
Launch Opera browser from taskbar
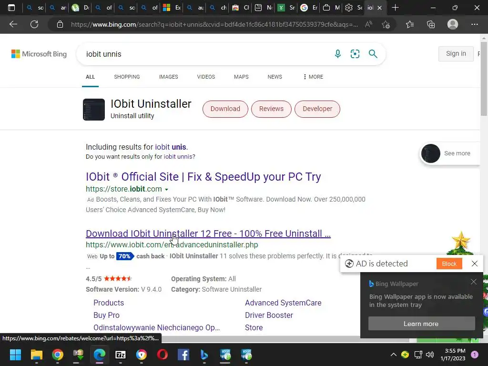click(163, 355)
